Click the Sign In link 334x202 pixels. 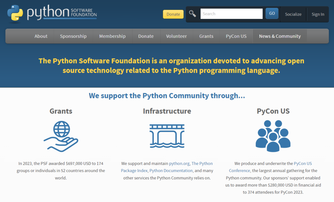(x=317, y=14)
